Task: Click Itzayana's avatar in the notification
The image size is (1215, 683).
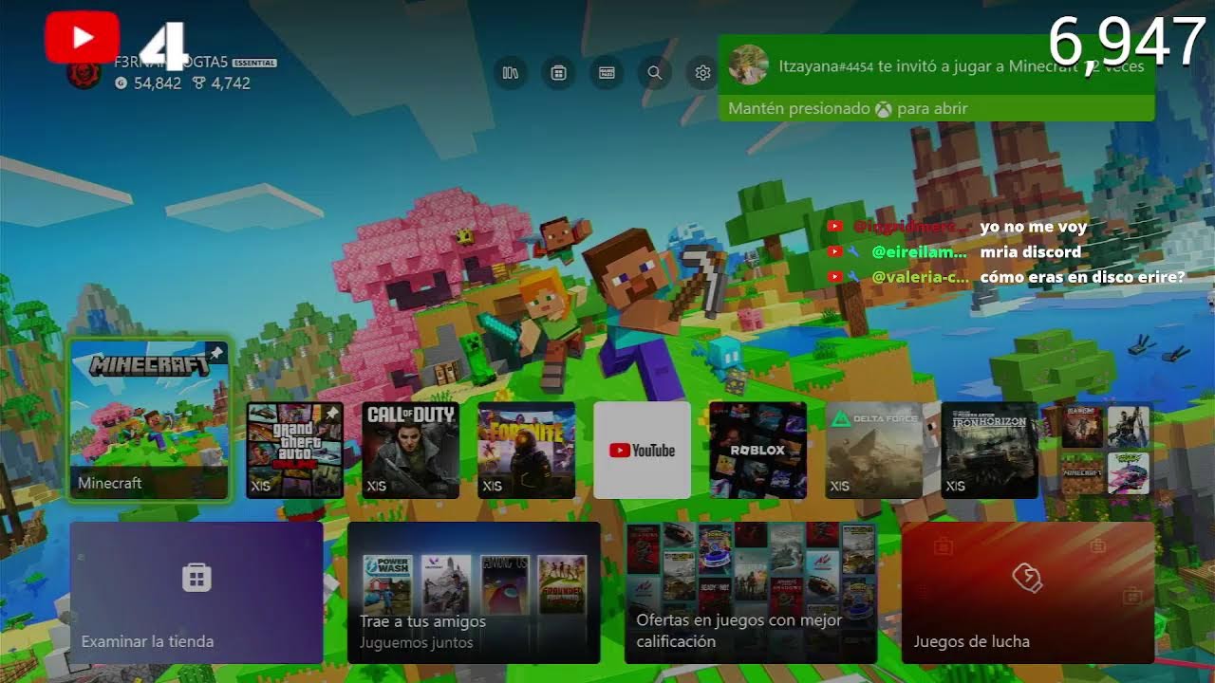Action: 748,64
